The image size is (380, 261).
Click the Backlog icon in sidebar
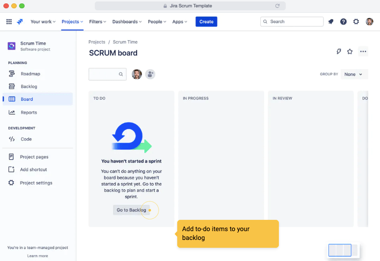(12, 86)
